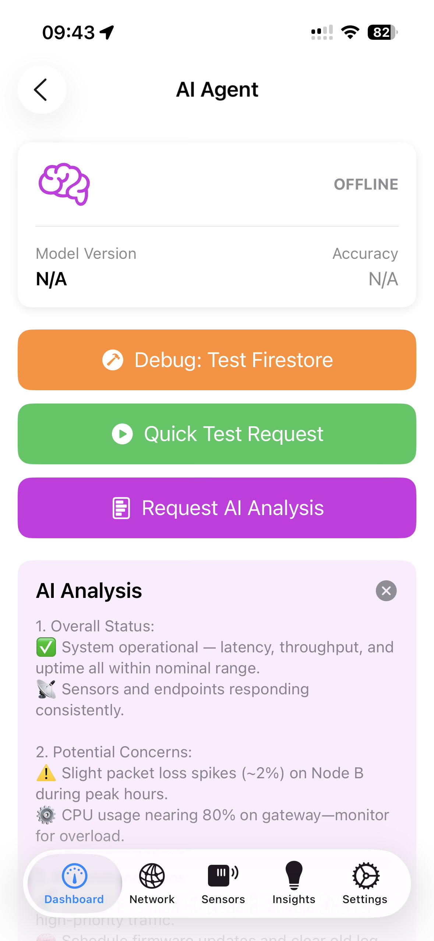
Task: Dismiss the AI Analysis card
Action: point(386,591)
